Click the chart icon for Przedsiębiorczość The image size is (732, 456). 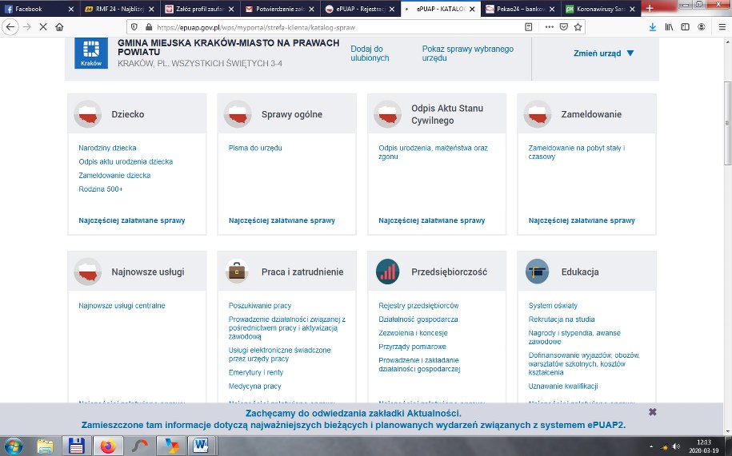[x=387, y=272]
